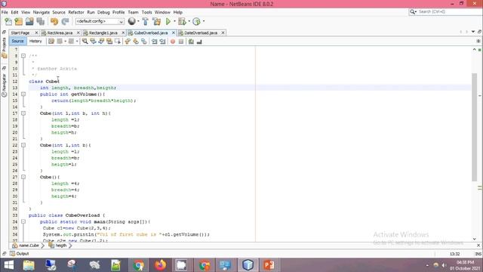
Task: Click Windows Start button on taskbar
Action: pyautogui.click(x=8, y=265)
